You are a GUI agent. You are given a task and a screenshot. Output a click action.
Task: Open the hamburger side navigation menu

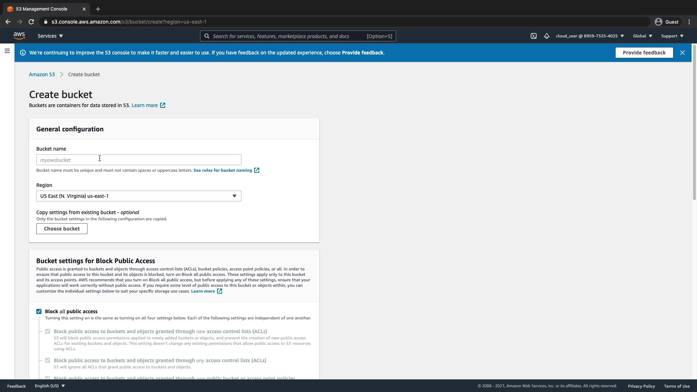tap(7, 51)
